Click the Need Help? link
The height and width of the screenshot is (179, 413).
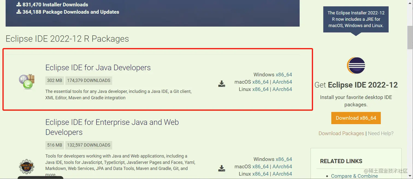(x=381, y=133)
